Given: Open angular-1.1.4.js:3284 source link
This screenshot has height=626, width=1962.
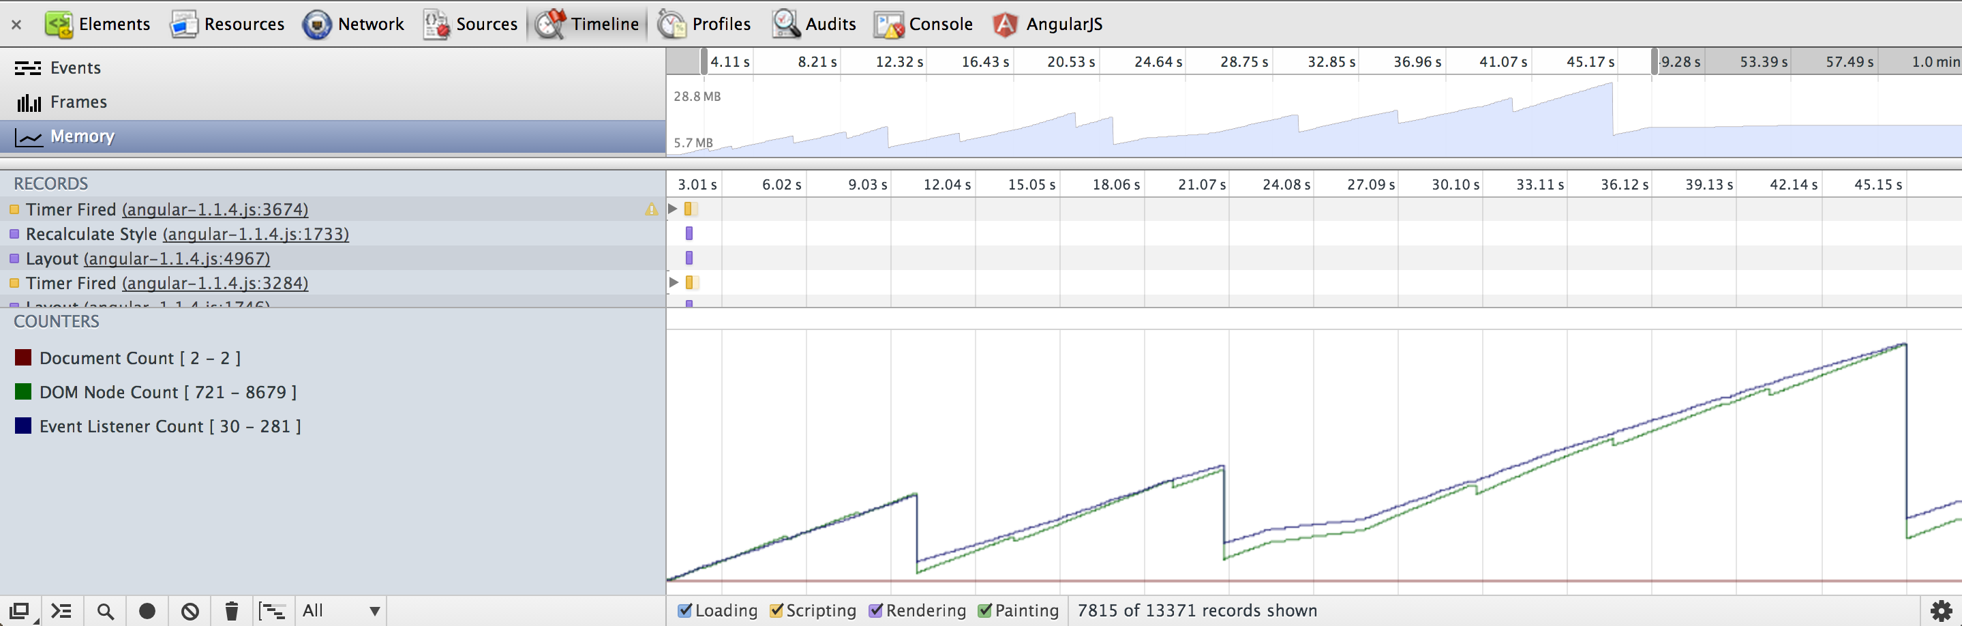Looking at the screenshot, I should click(215, 282).
